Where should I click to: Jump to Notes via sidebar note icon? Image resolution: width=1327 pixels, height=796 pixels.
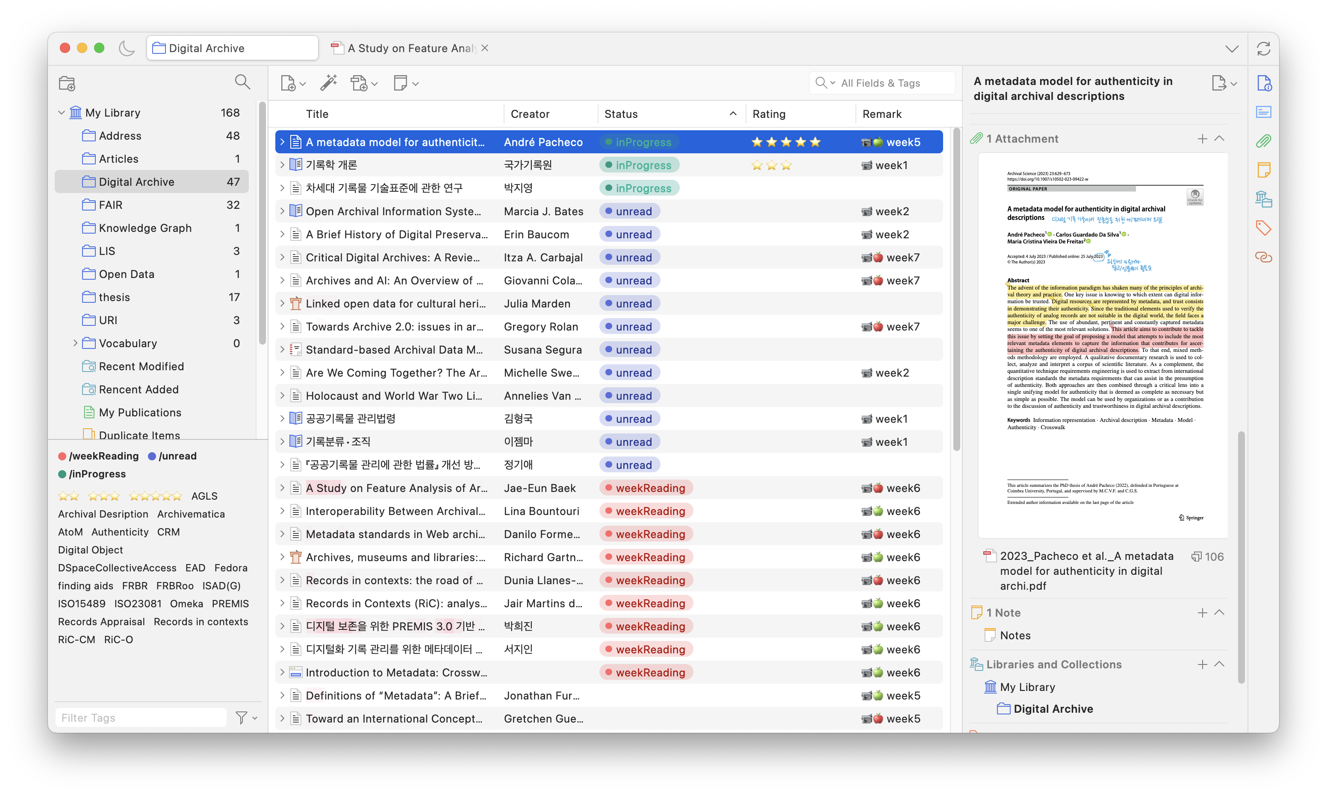pyautogui.click(x=1264, y=170)
